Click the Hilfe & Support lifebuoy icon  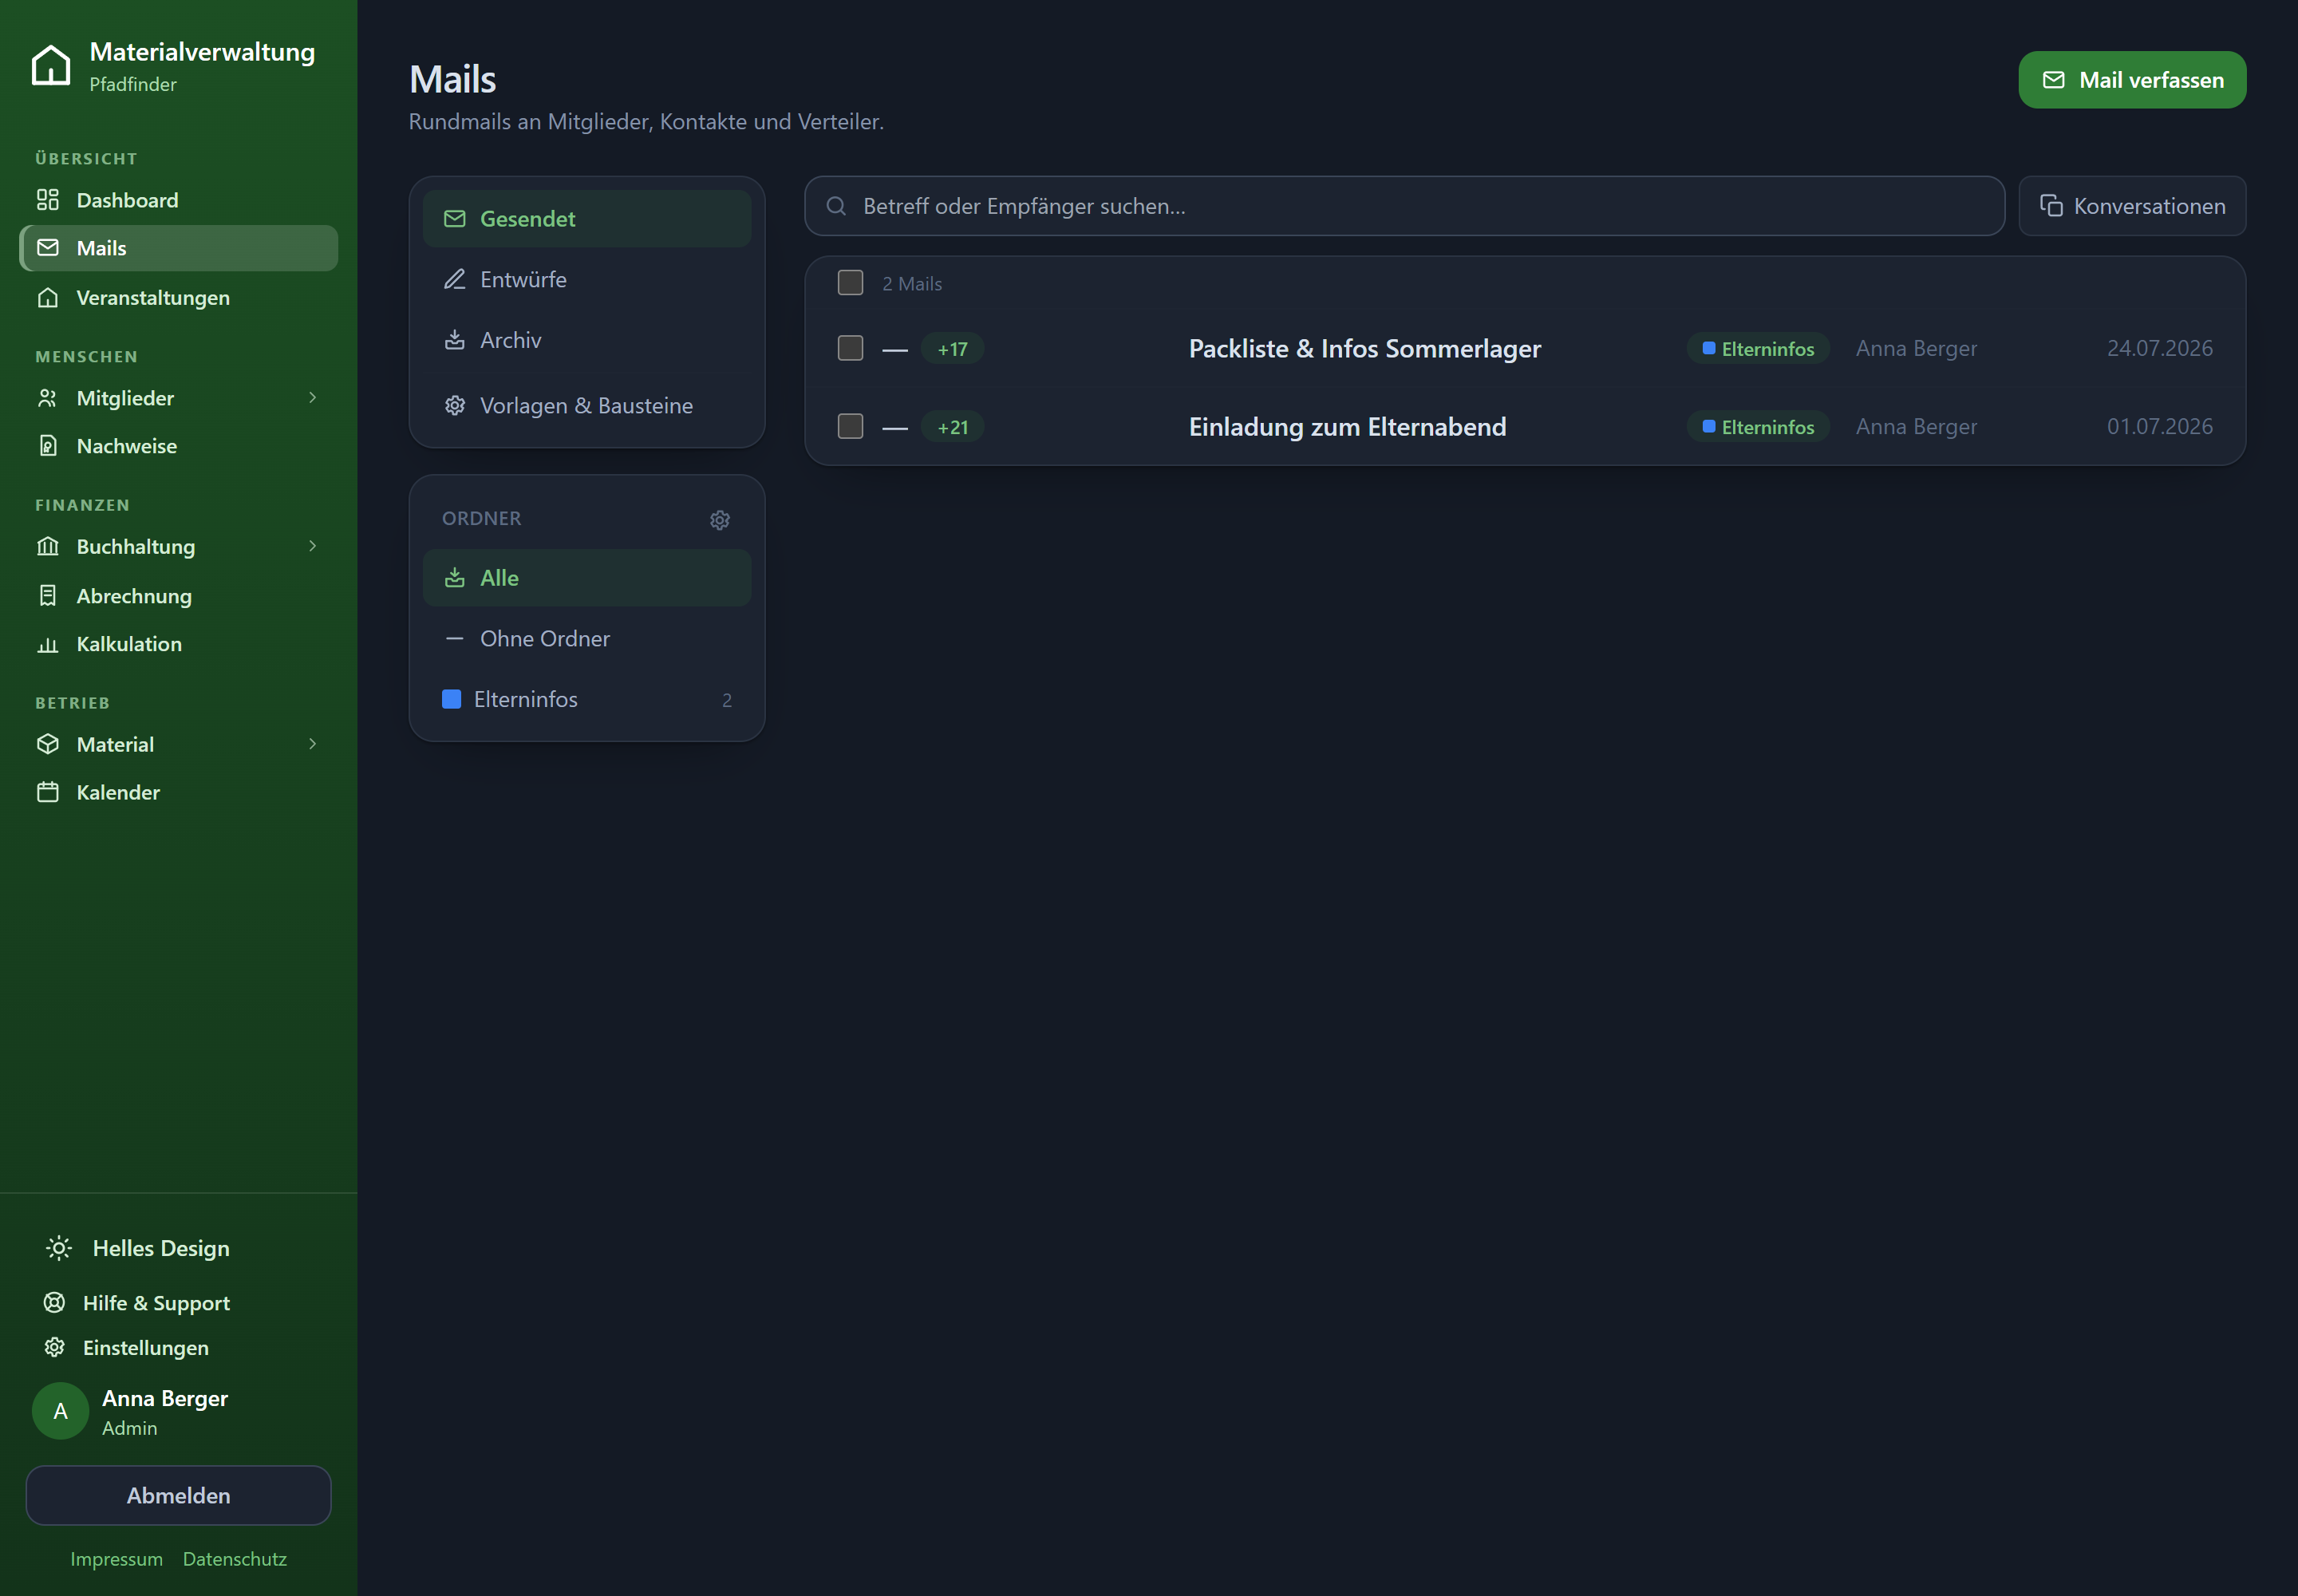[55, 1302]
